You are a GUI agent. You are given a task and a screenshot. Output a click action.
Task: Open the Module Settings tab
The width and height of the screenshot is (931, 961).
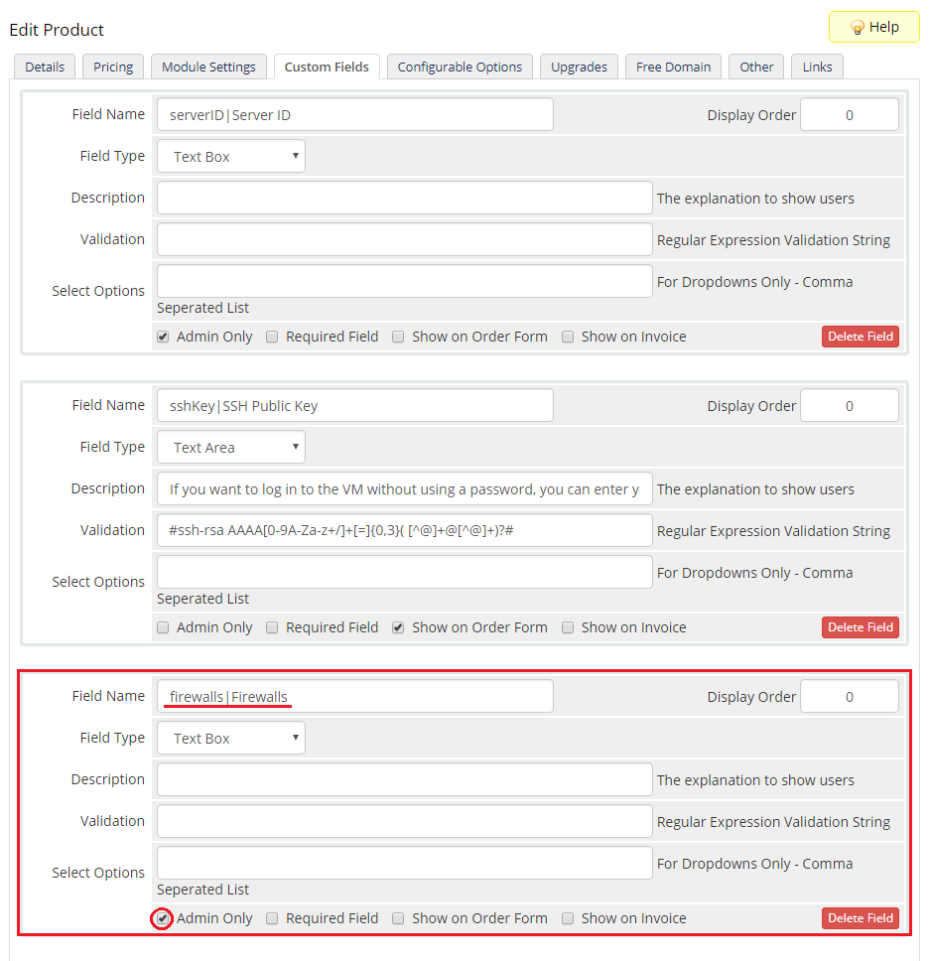(x=208, y=67)
